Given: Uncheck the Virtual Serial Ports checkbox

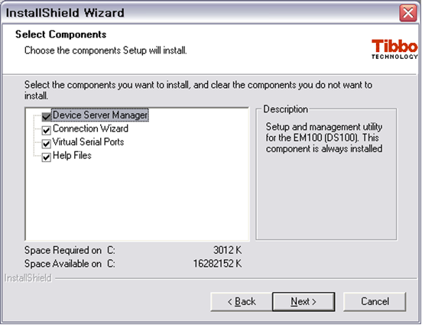Looking at the screenshot, I should pos(47,144).
